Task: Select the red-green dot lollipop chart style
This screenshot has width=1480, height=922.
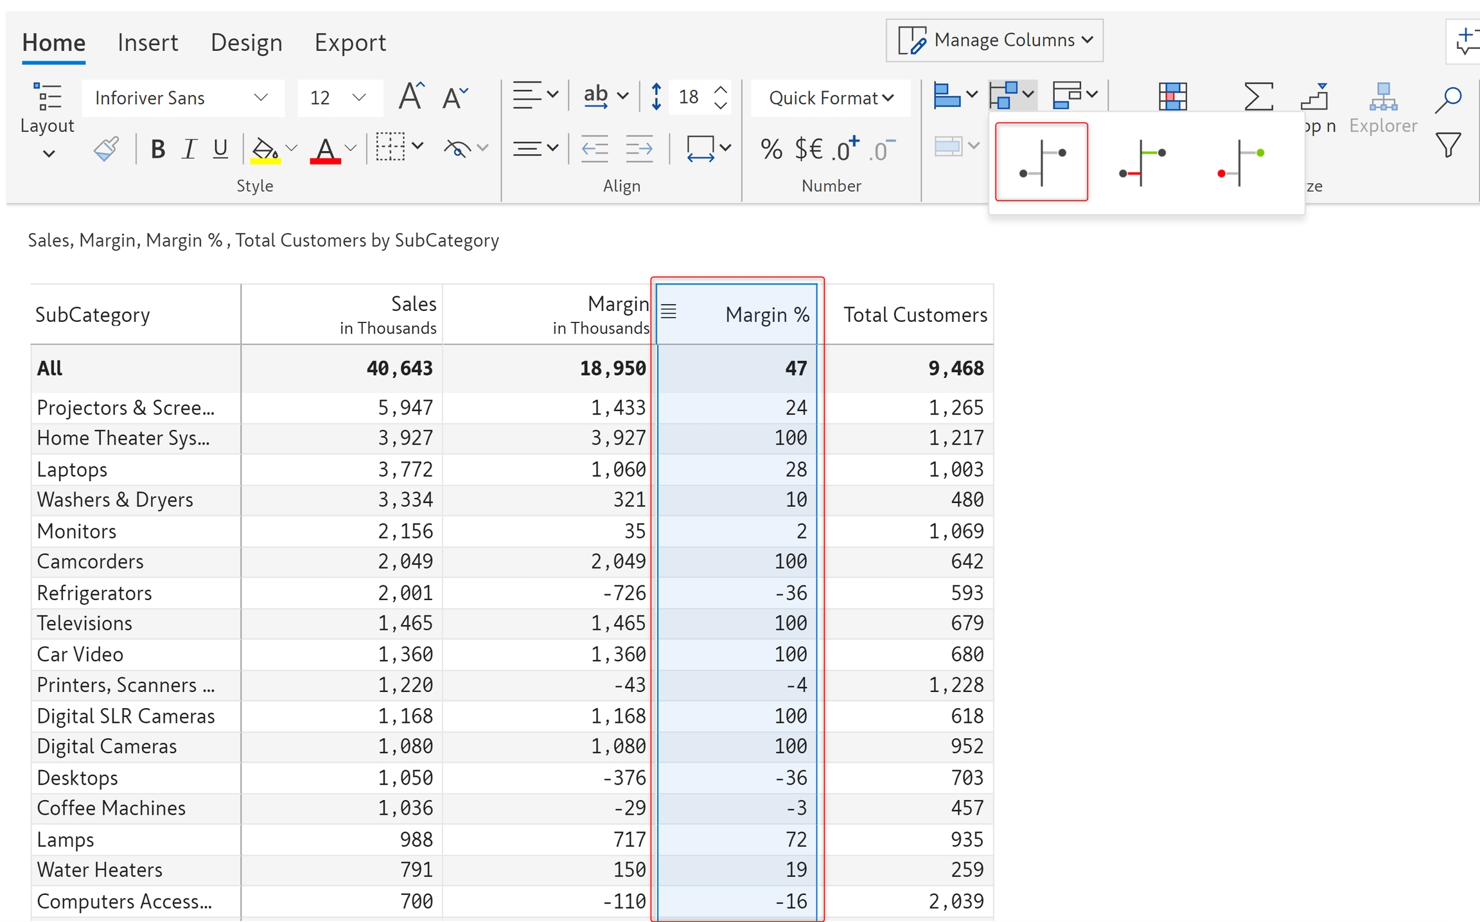Action: point(1241,163)
